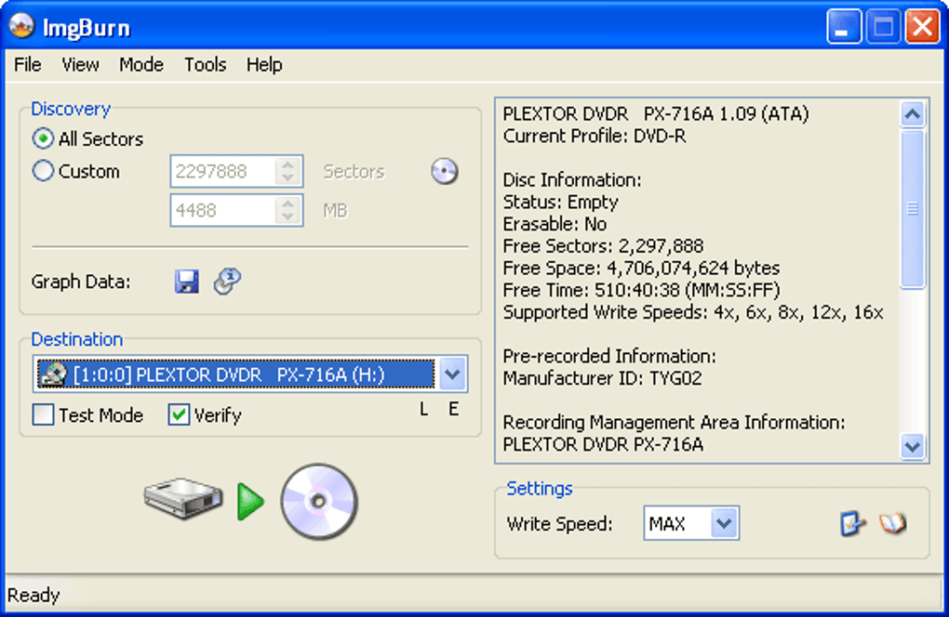Image resolution: width=949 pixels, height=617 pixels.
Task: Uncheck the Verify checkbox
Action: (179, 415)
